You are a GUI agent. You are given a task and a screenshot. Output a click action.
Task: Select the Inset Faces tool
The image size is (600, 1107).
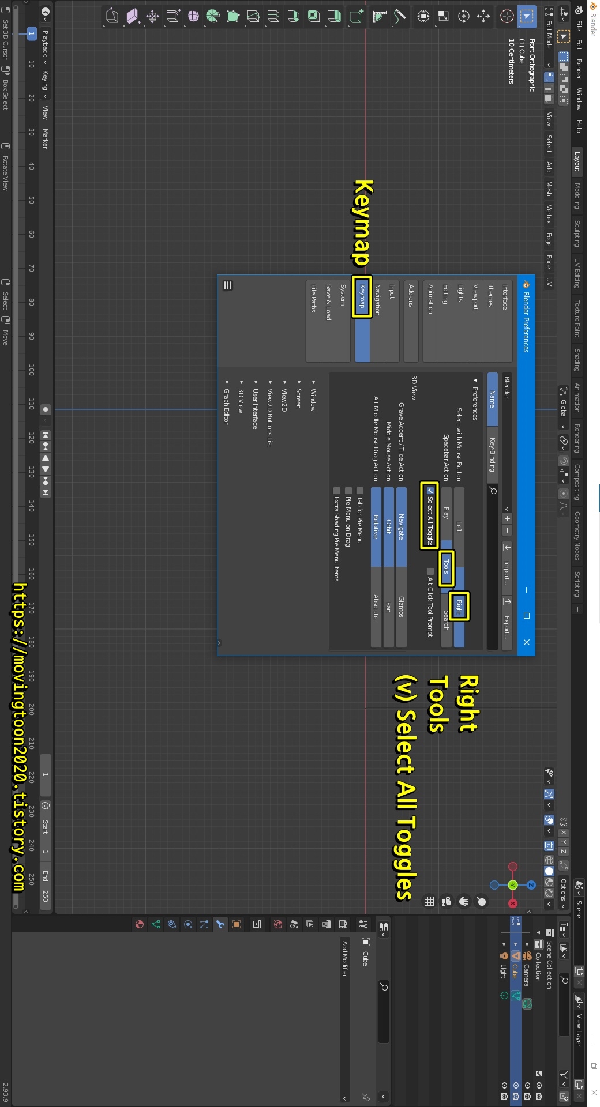[313, 16]
